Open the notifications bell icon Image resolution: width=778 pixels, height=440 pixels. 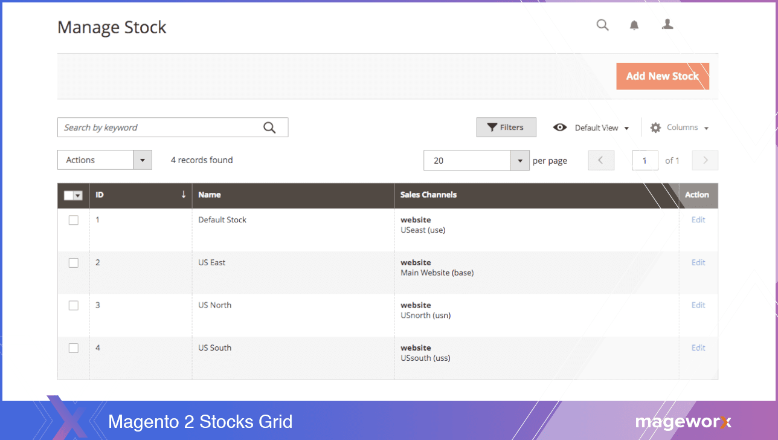tap(634, 25)
